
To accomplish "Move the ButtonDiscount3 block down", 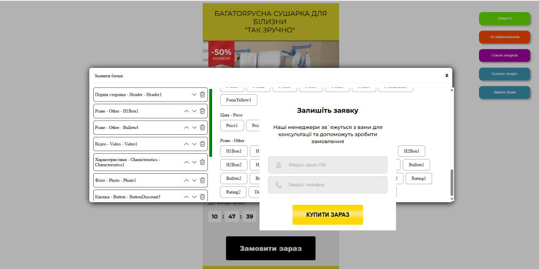I will coord(194,197).
